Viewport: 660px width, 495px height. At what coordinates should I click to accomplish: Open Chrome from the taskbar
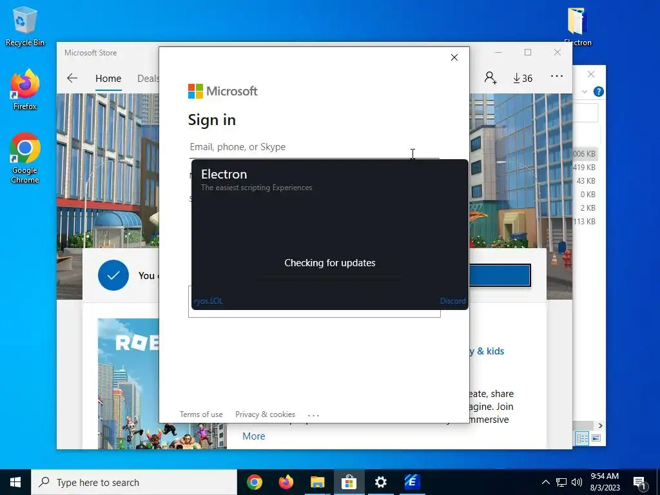tap(255, 482)
